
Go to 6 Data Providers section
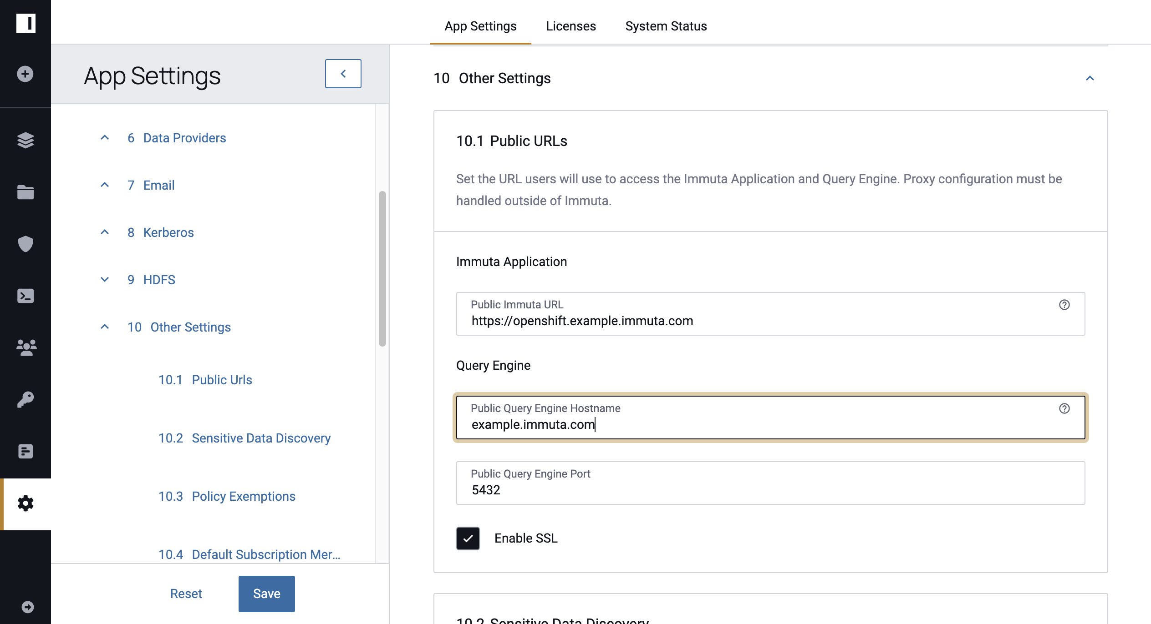[177, 138]
